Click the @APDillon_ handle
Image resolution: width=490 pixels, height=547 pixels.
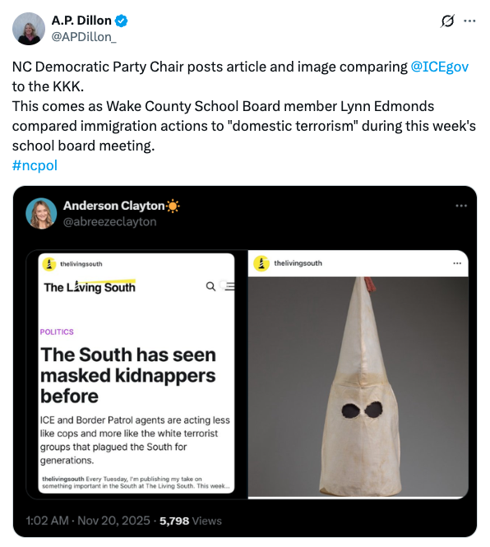[x=84, y=37]
